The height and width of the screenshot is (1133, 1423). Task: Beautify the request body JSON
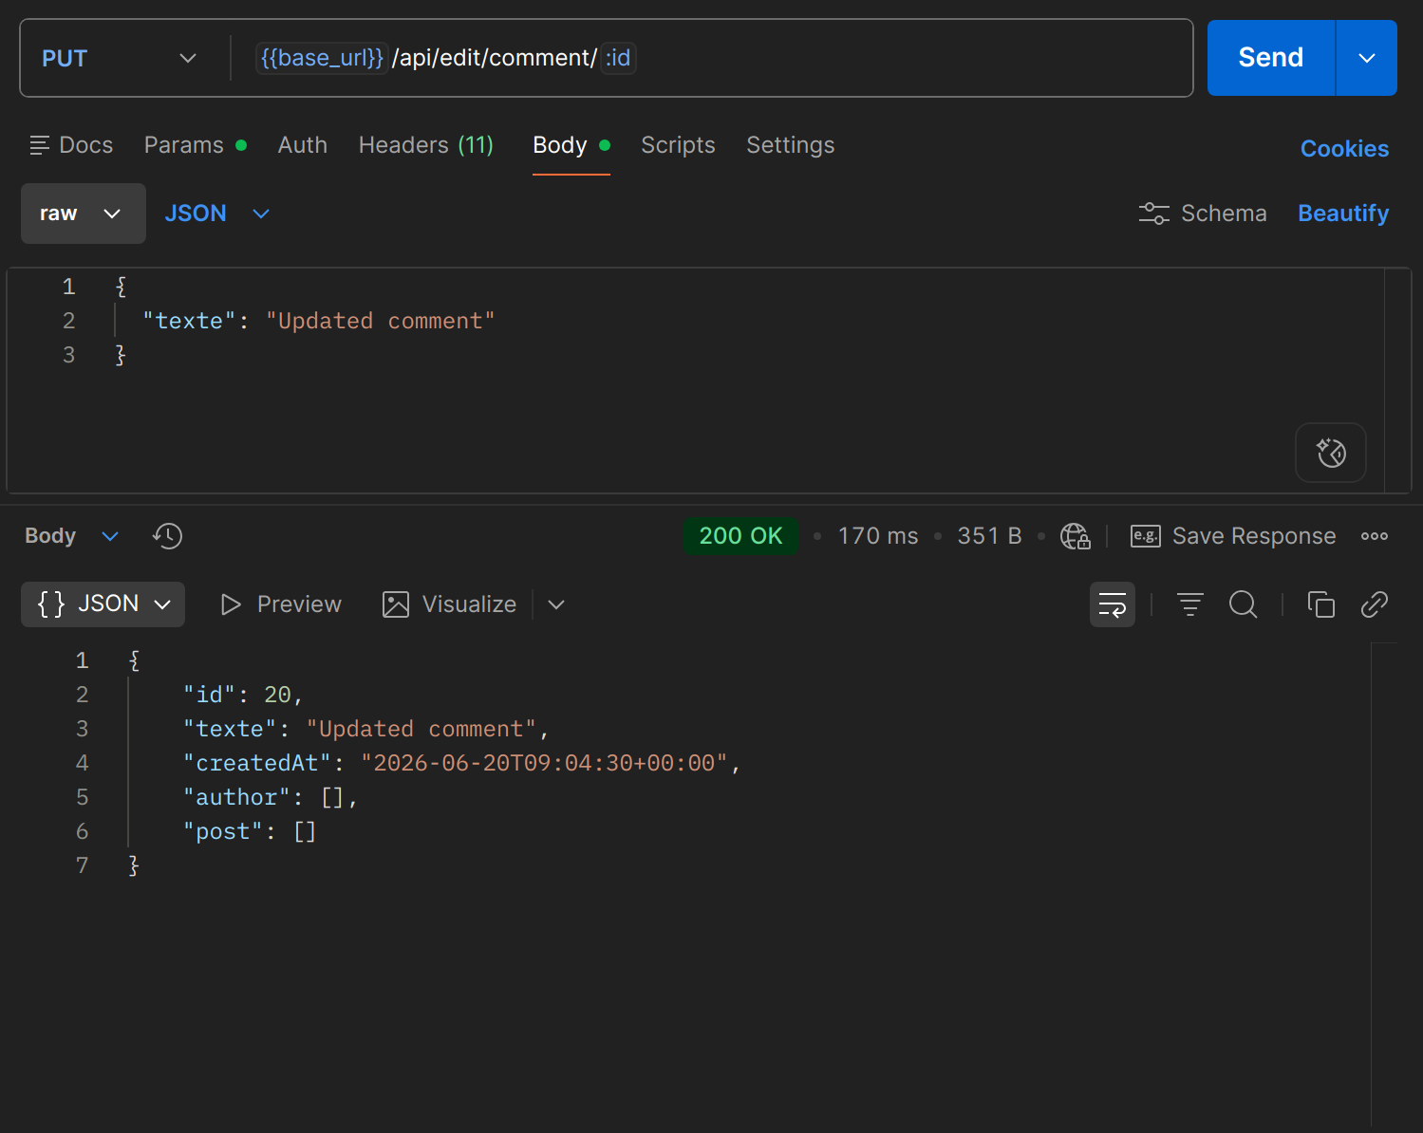pyautogui.click(x=1343, y=214)
